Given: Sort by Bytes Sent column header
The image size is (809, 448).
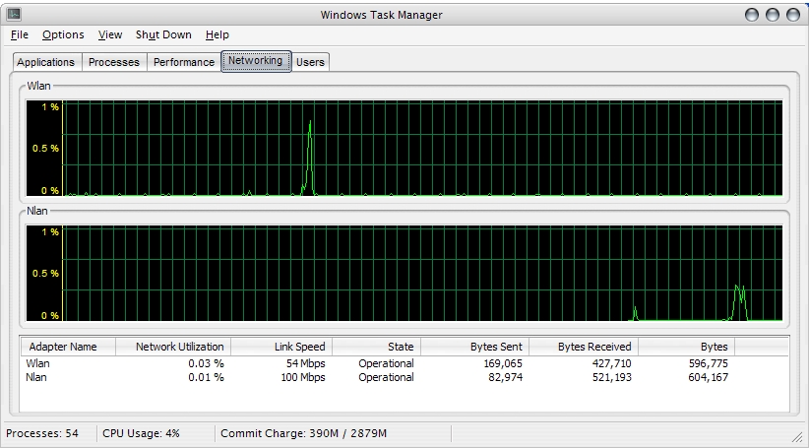Looking at the screenshot, I should [x=475, y=347].
